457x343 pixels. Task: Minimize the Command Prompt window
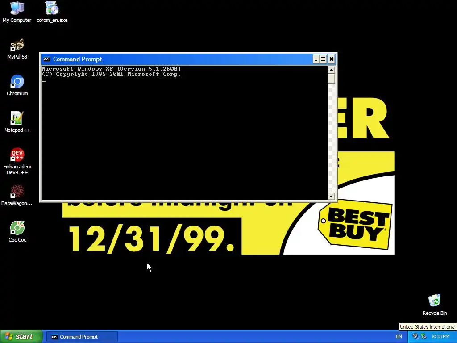coord(316,59)
